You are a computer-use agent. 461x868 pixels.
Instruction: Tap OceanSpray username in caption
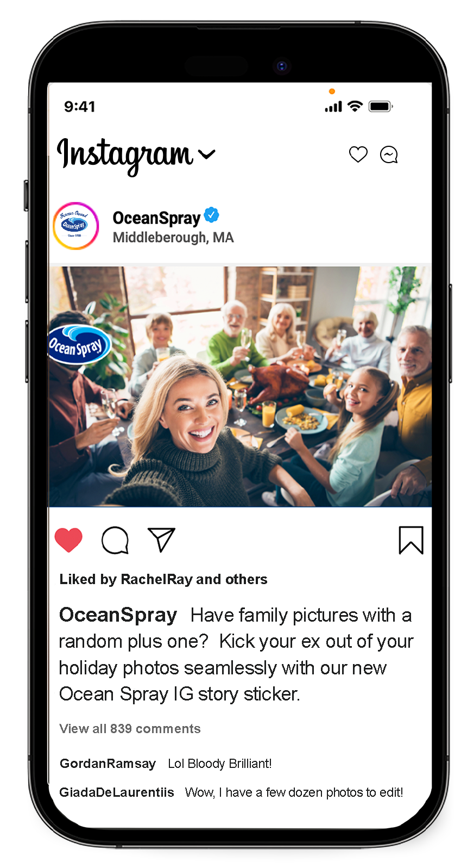(118, 615)
